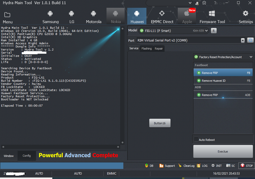
Task: Click 'Bootloader is NOT Unlocked' log line
Action: 25,99
